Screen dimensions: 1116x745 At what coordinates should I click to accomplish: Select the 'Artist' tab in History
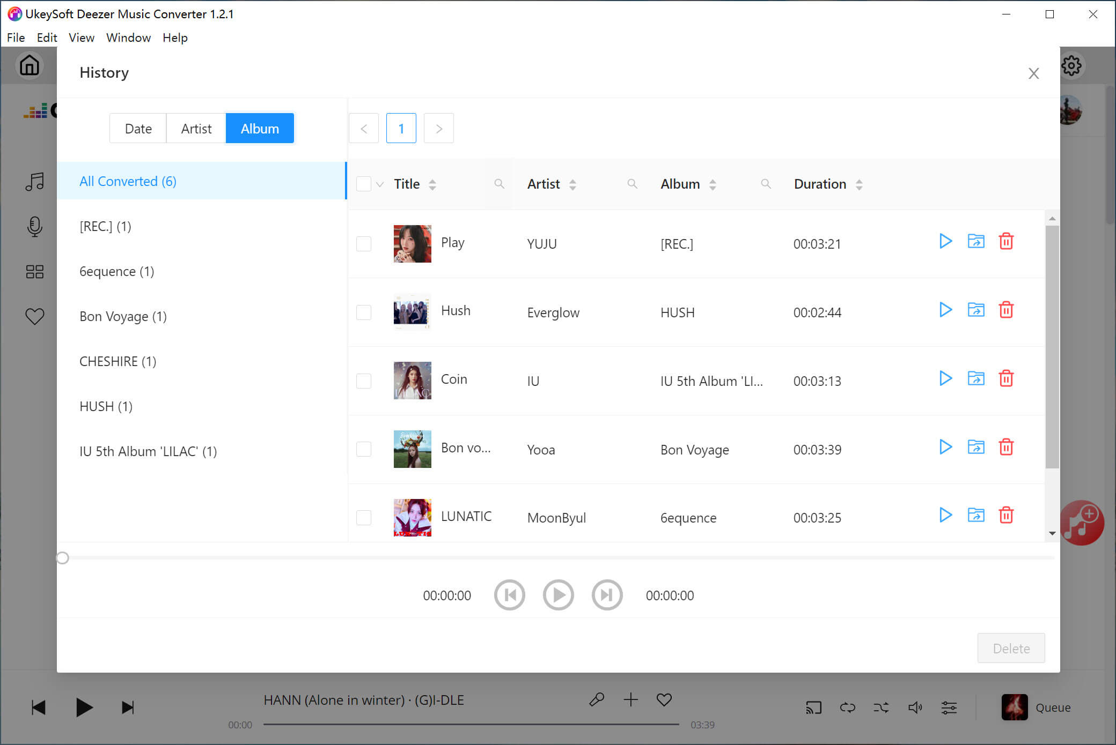pyautogui.click(x=196, y=128)
